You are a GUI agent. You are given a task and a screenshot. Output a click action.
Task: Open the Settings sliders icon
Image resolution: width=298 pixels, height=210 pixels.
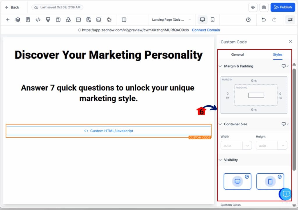(x=290, y=19)
